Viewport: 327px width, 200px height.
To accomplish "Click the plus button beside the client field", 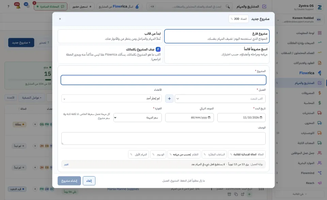I will 169,99.
